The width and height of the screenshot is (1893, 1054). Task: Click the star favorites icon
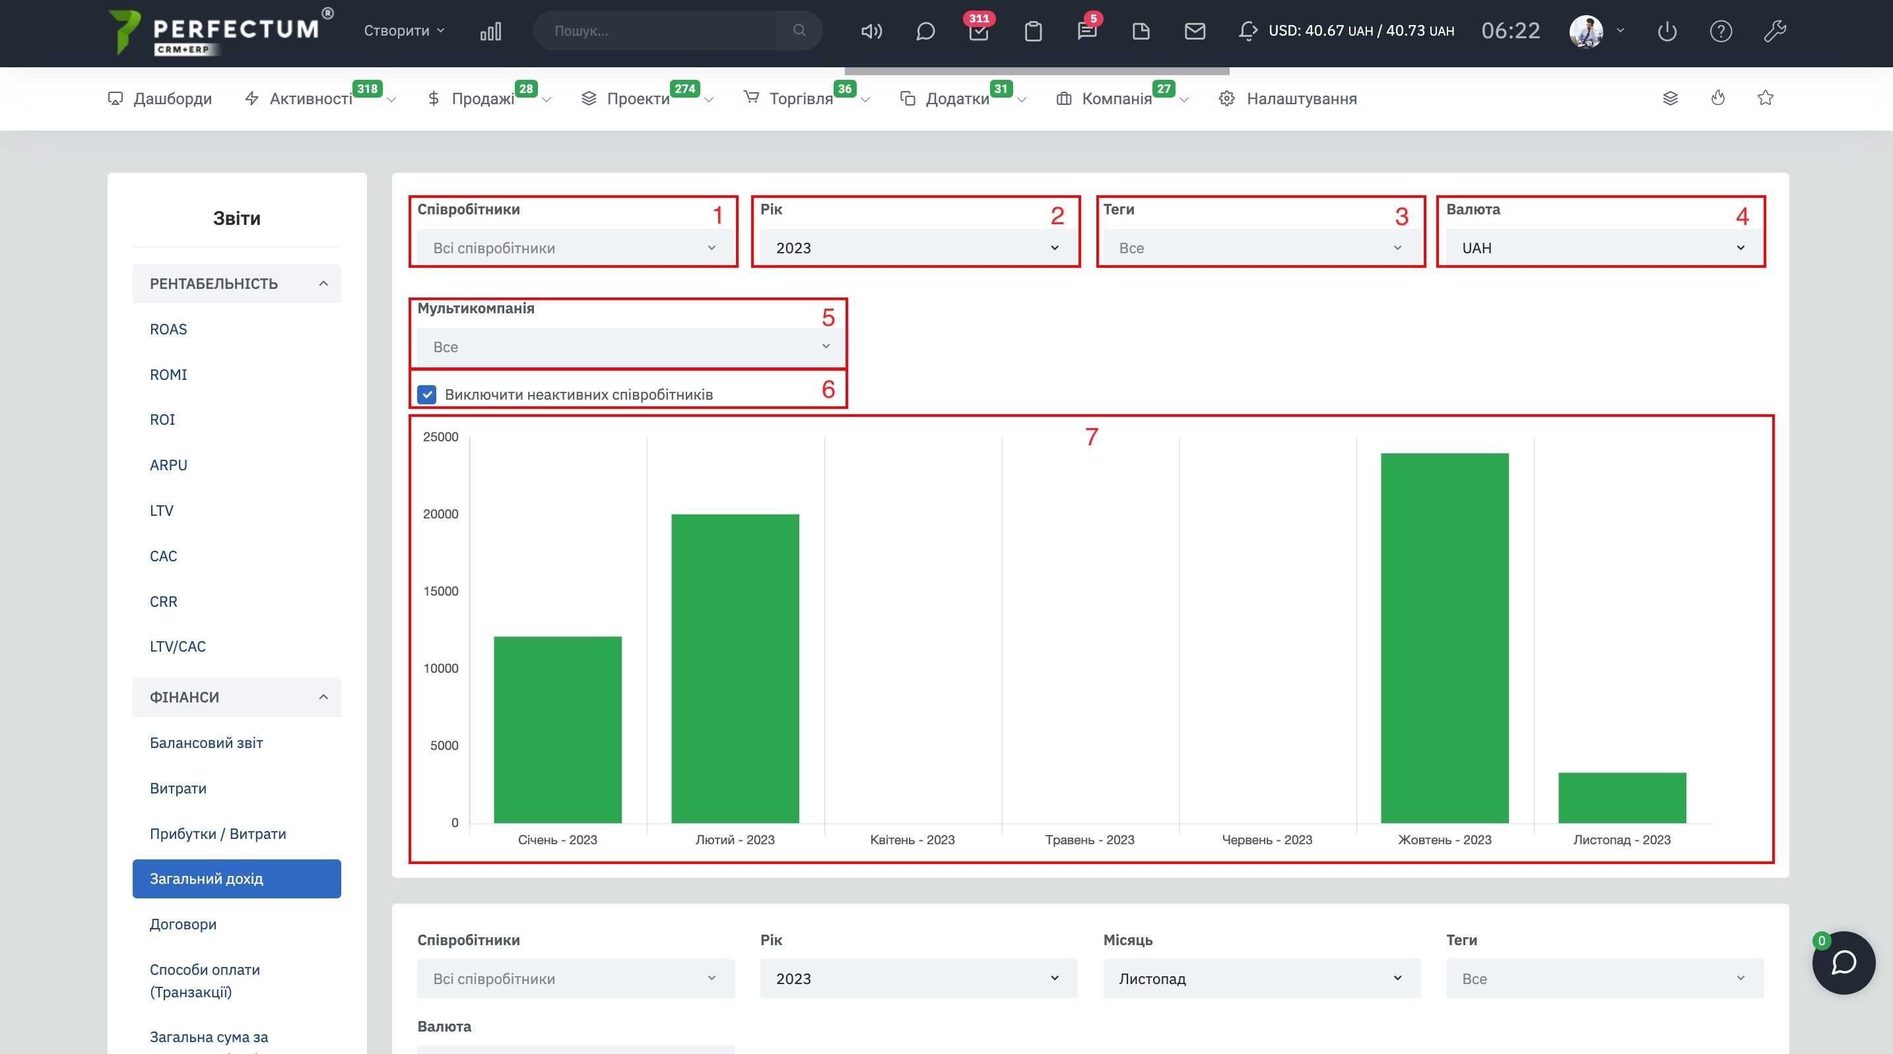[x=1765, y=98]
